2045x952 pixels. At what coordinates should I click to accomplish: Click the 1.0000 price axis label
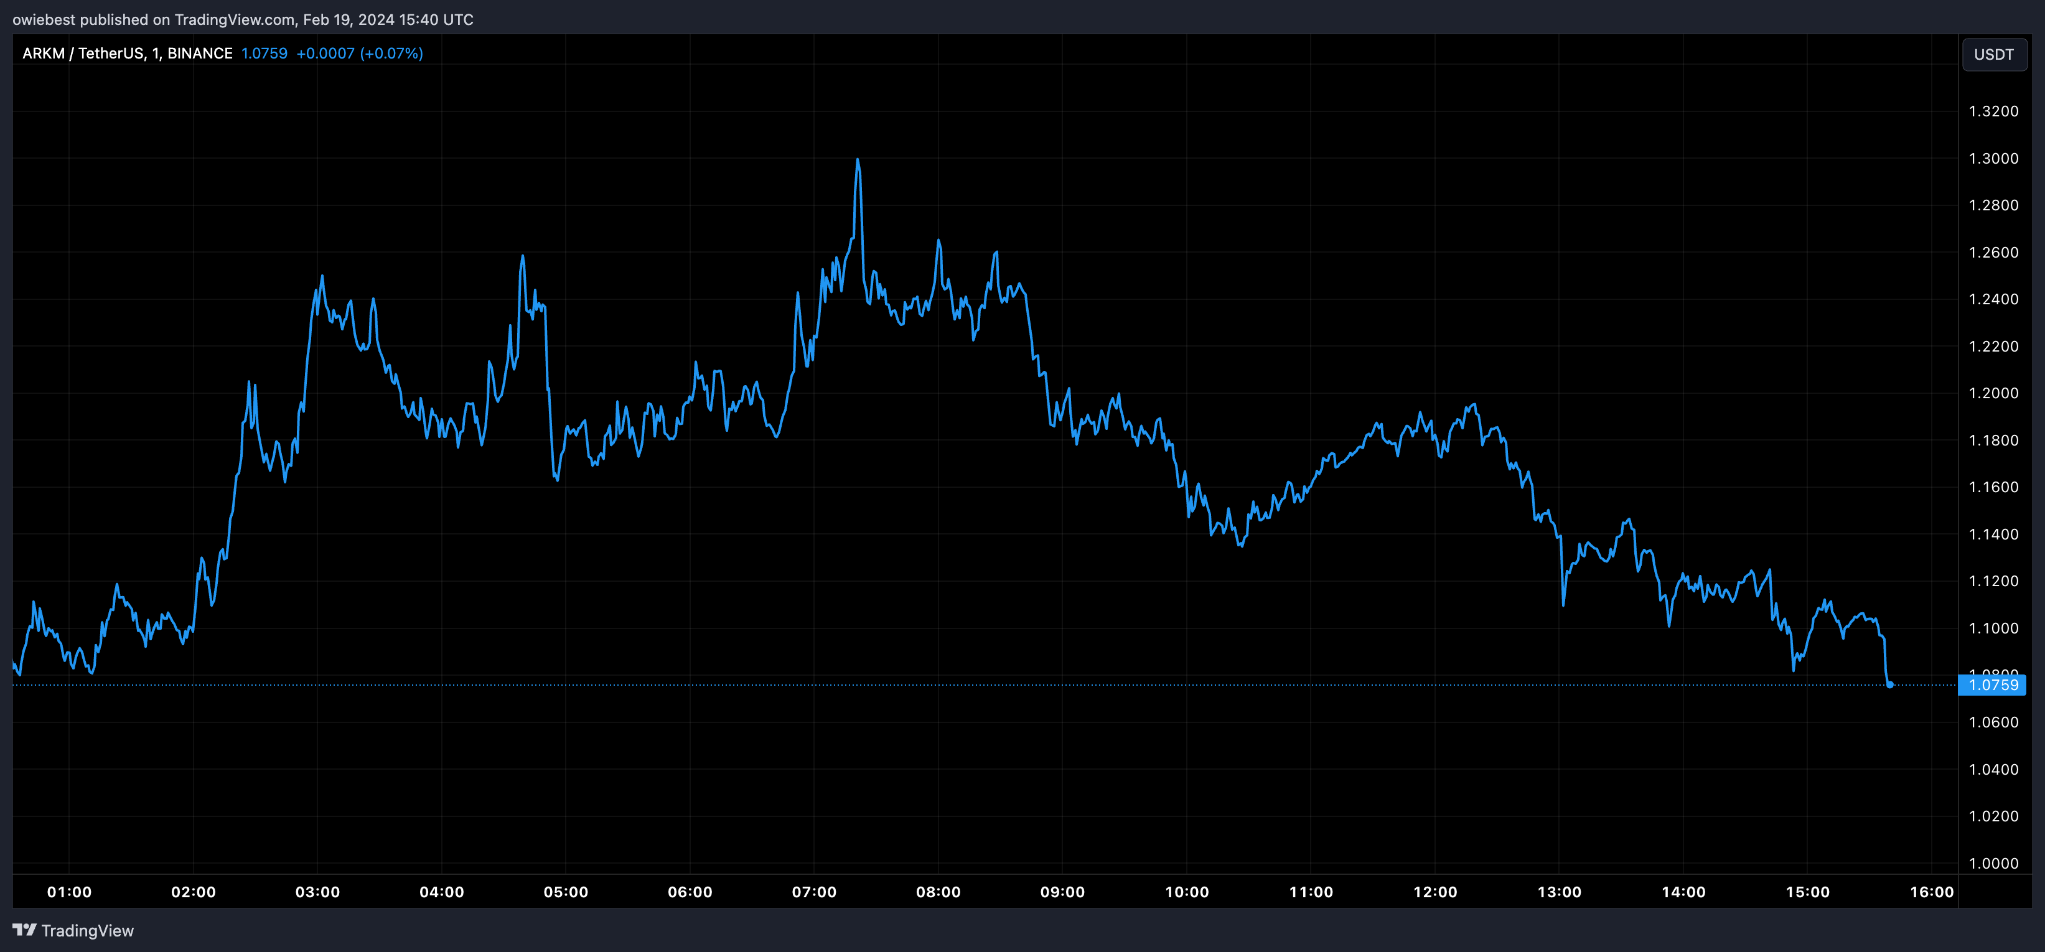click(x=1993, y=863)
